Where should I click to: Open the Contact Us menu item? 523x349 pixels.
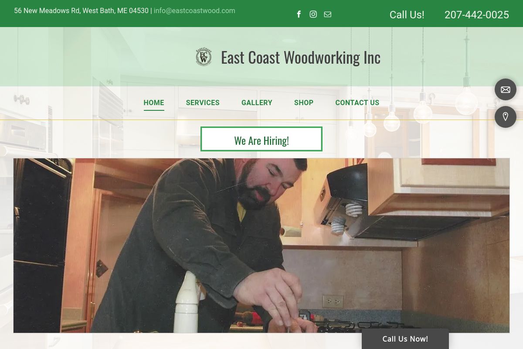tap(357, 103)
